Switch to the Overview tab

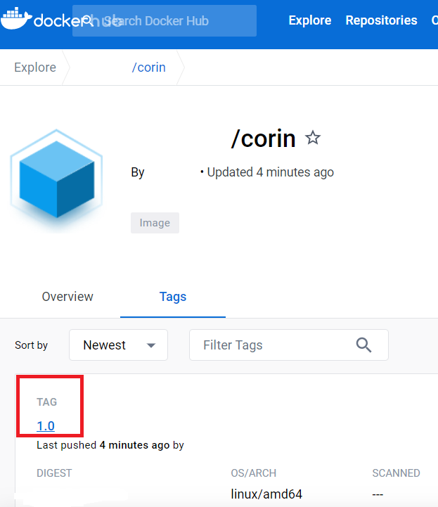[67, 297]
